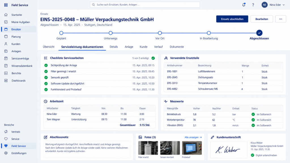Open the Probelauf photo thumbnail

click(192, 148)
